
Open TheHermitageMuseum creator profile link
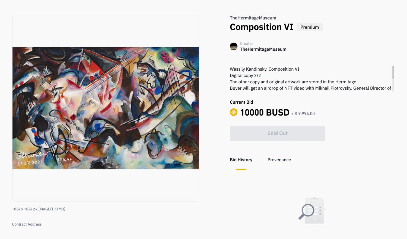(263, 49)
